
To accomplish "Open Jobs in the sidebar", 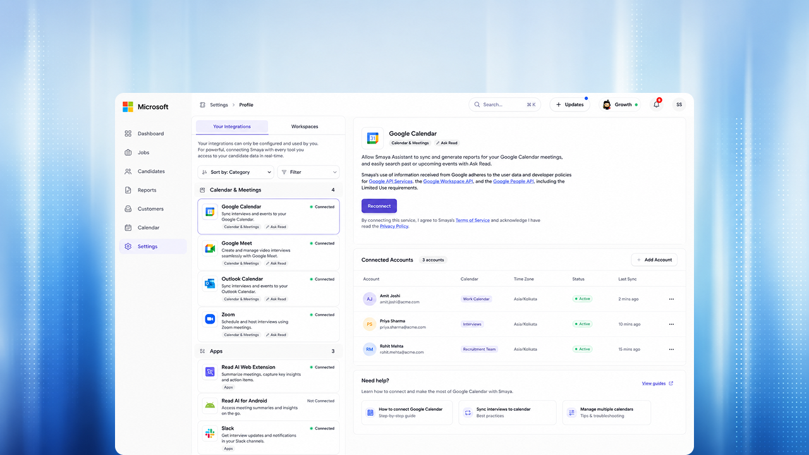I will tap(153, 152).
